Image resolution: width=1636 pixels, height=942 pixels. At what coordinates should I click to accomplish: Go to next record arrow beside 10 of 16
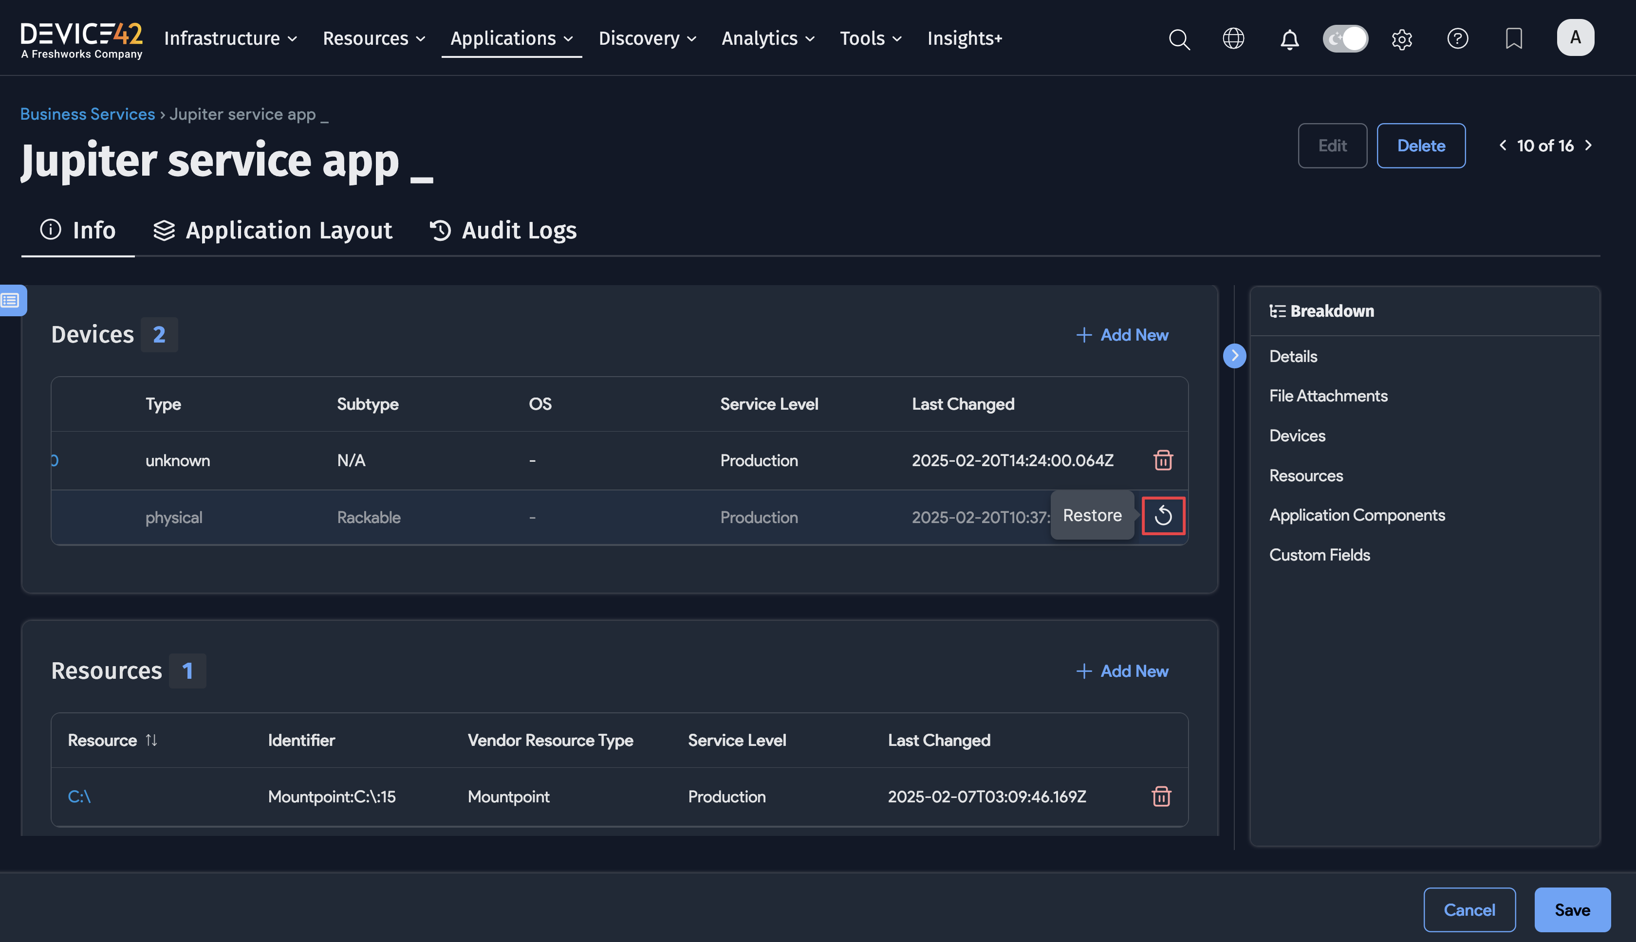coord(1589,145)
